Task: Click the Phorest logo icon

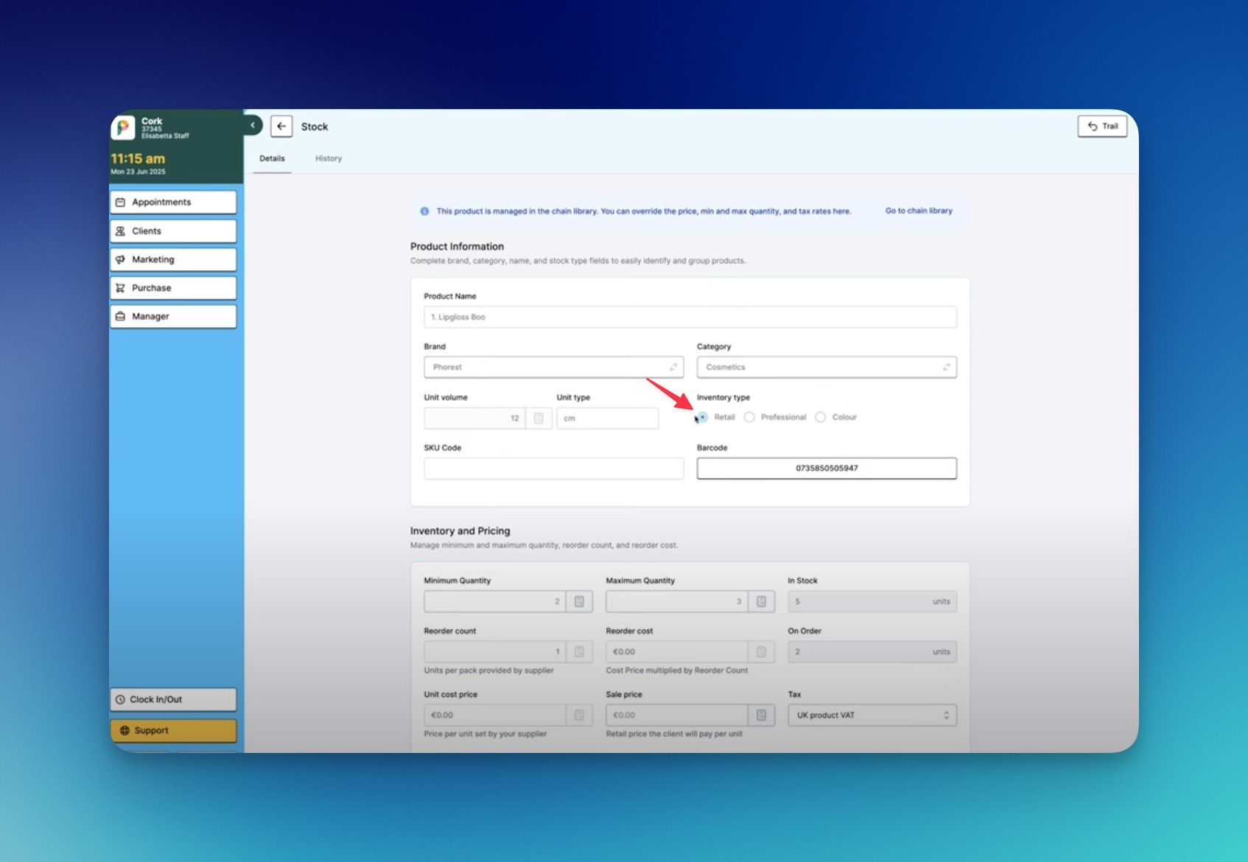Action: tap(123, 127)
